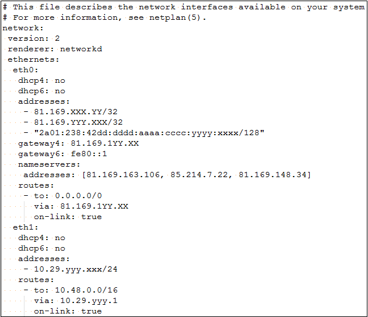Click the route 'to: 0.0.0.0/0'
This screenshot has width=368, height=317.
pyautogui.click(x=68, y=196)
